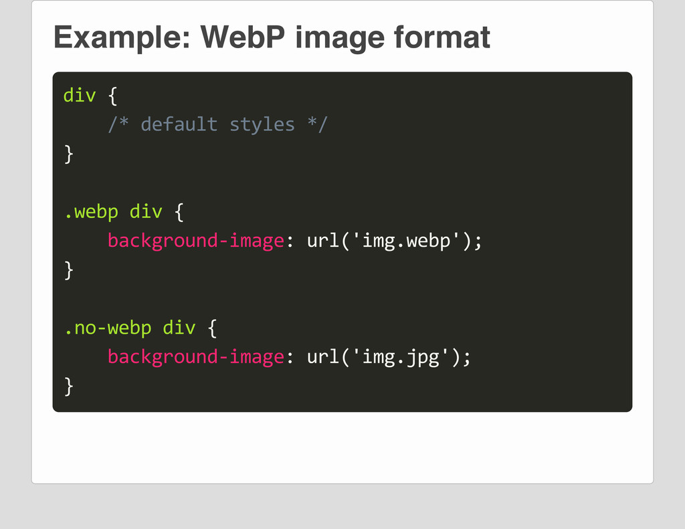Click the url('img.webp') value

click(x=389, y=241)
